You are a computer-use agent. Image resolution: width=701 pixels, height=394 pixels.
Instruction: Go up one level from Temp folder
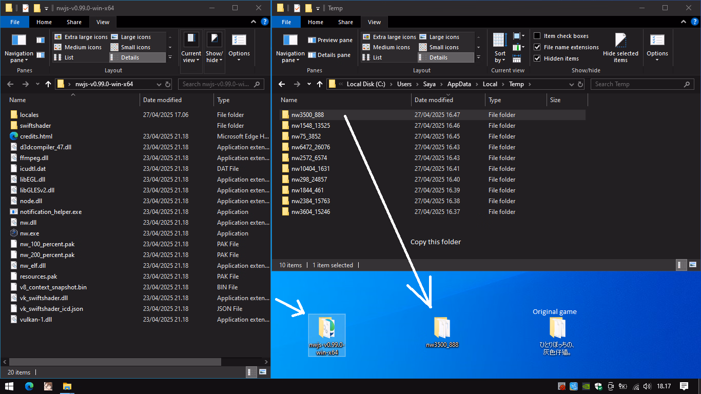click(320, 84)
